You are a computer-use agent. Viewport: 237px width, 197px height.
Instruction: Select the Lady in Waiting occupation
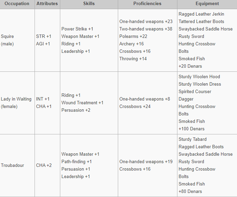(16, 99)
